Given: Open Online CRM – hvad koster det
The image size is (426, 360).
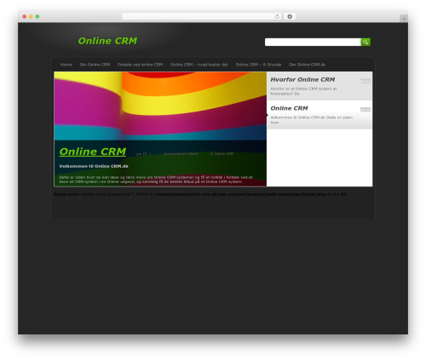Looking at the screenshot, I should (x=199, y=65).
